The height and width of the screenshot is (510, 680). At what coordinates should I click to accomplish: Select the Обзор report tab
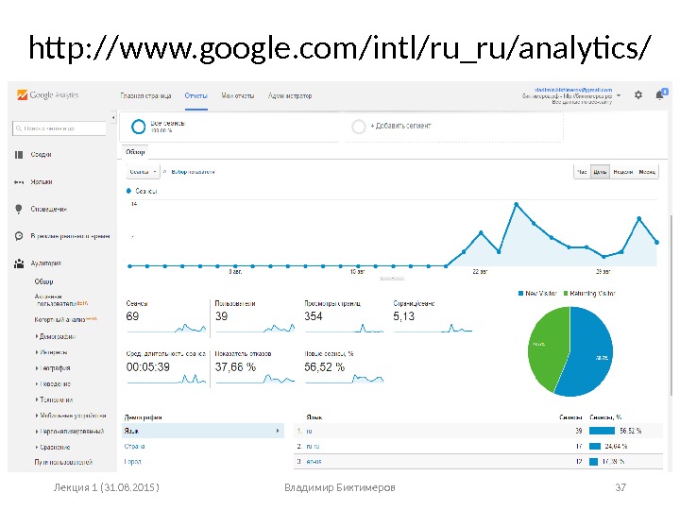tap(135, 152)
